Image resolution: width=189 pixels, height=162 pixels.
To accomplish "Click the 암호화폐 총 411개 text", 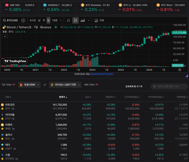I will point(134,86).
